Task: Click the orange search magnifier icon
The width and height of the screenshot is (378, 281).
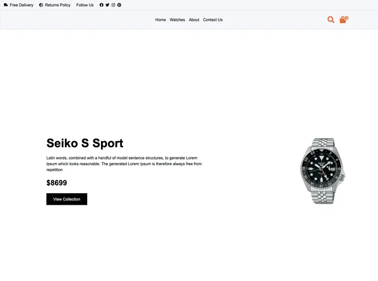Action: click(x=331, y=20)
